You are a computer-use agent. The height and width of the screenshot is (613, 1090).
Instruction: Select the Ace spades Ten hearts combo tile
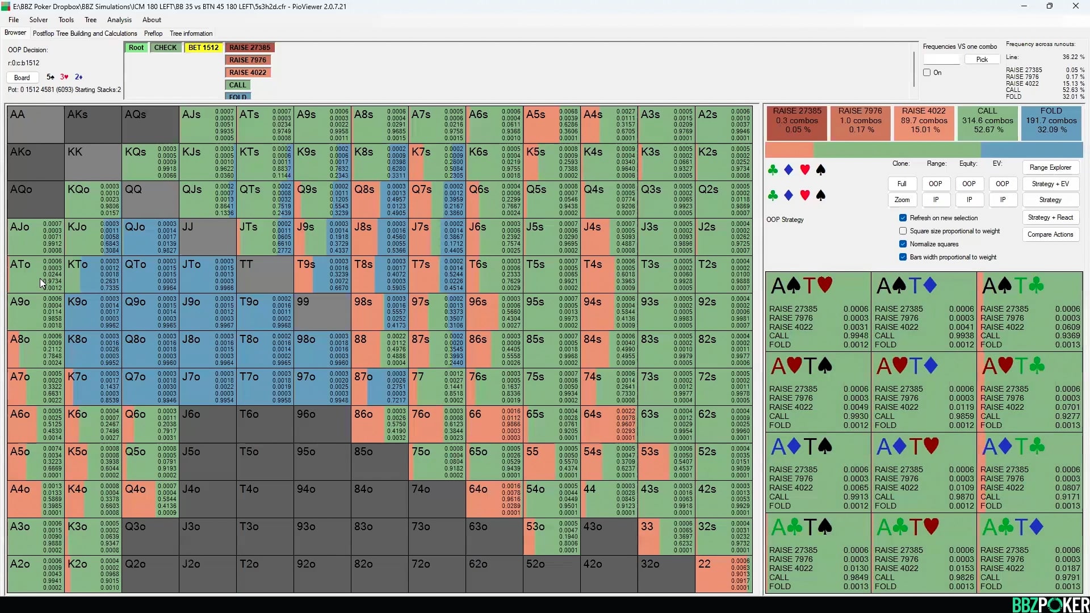817,311
